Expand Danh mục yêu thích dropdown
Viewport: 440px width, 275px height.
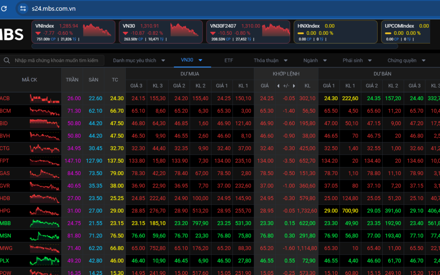pyautogui.click(x=139, y=60)
